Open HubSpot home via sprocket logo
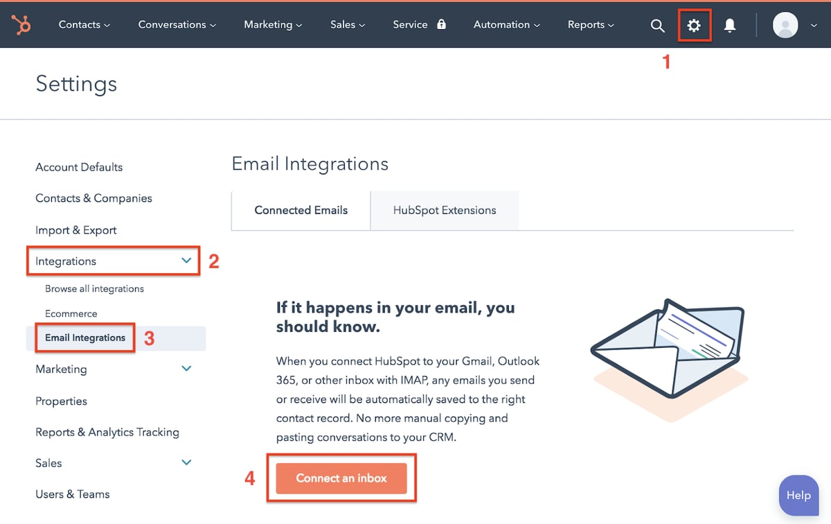 coord(21,24)
